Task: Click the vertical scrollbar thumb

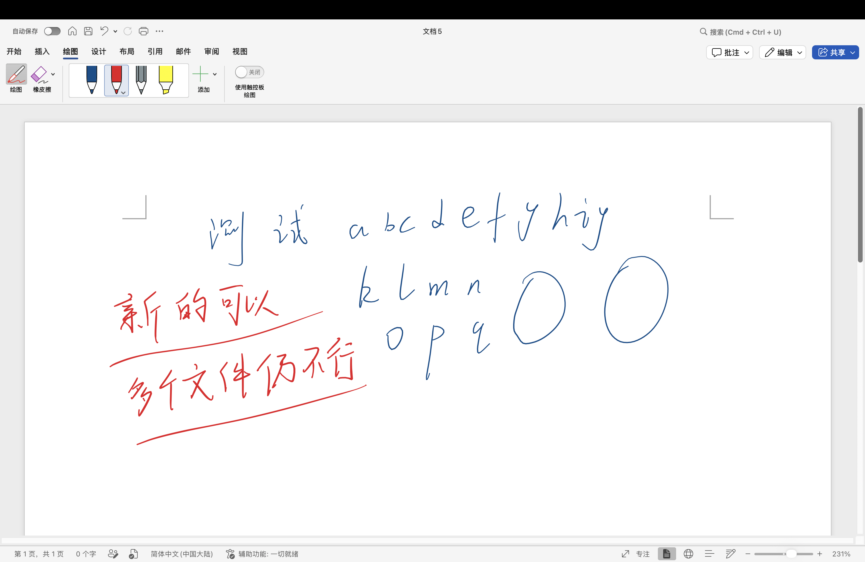Action: pos(860,184)
